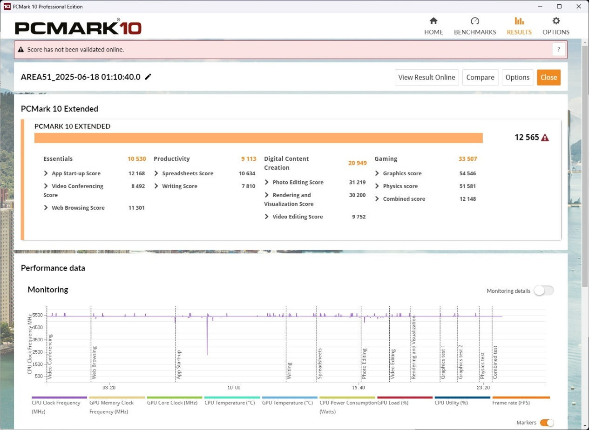The width and height of the screenshot is (589, 430).
Task: Select the Results bar chart icon
Action: 519,21
